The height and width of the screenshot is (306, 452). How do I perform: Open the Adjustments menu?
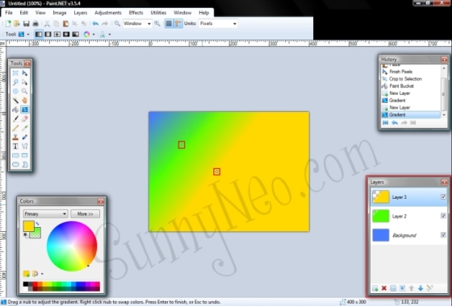(108, 13)
